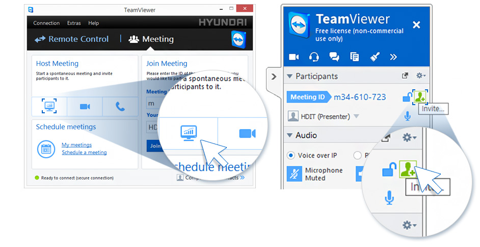Open the Connection menu
This screenshot has height=247, width=480.
[x=46, y=23]
